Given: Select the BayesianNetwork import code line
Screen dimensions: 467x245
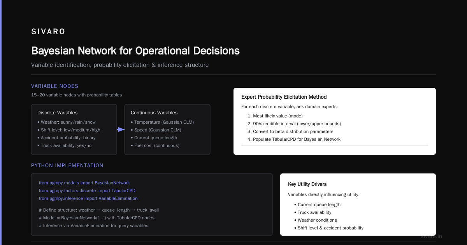Looking at the screenshot, I should tap(84, 183).
